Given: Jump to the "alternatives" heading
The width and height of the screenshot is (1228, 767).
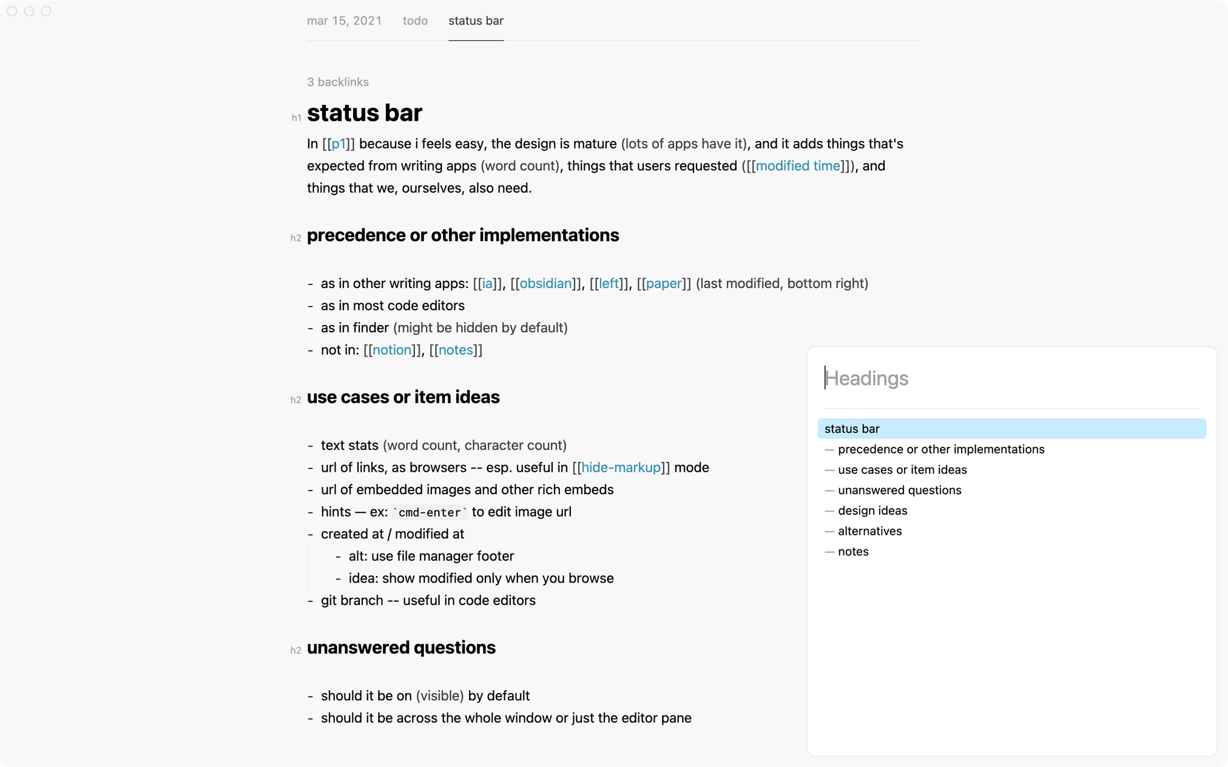Looking at the screenshot, I should (869, 531).
